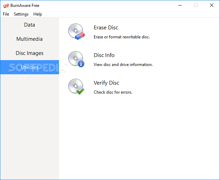The width and height of the screenshot is (220, 180).
Task: Switch to the Multimedia category
Action: pos(29,39)
